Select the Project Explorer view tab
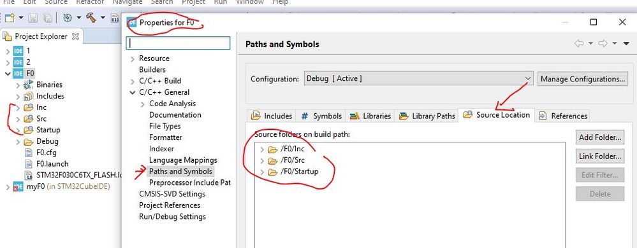Viewport: 637px width, 248px height. [x=41, y=36]
